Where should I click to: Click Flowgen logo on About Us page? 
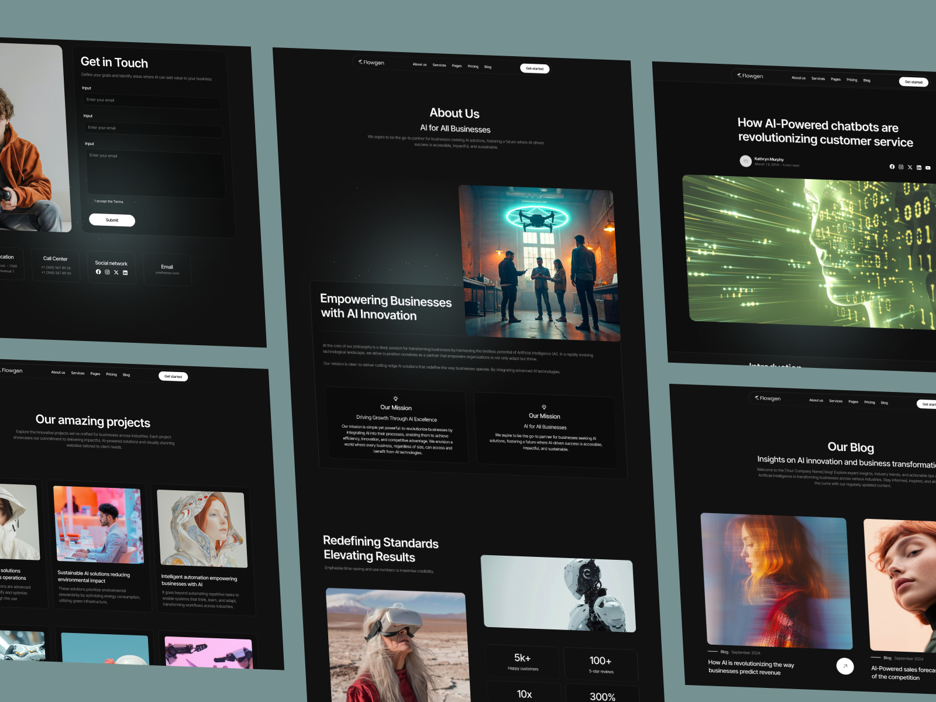click(x=371, y=62)
